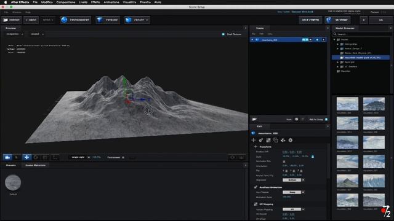Click the surface options icon in Edit toolbar
This screenshot has width=394, height=221.
(x=283, y=140)
